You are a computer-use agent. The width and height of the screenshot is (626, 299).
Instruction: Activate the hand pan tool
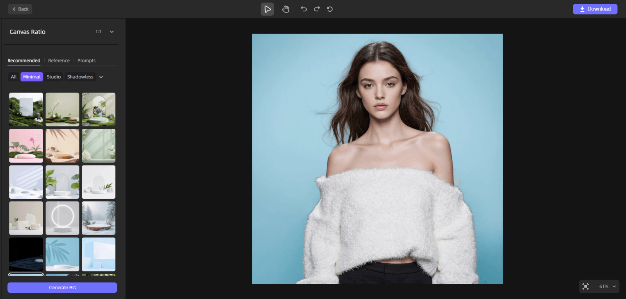[286, 9]
